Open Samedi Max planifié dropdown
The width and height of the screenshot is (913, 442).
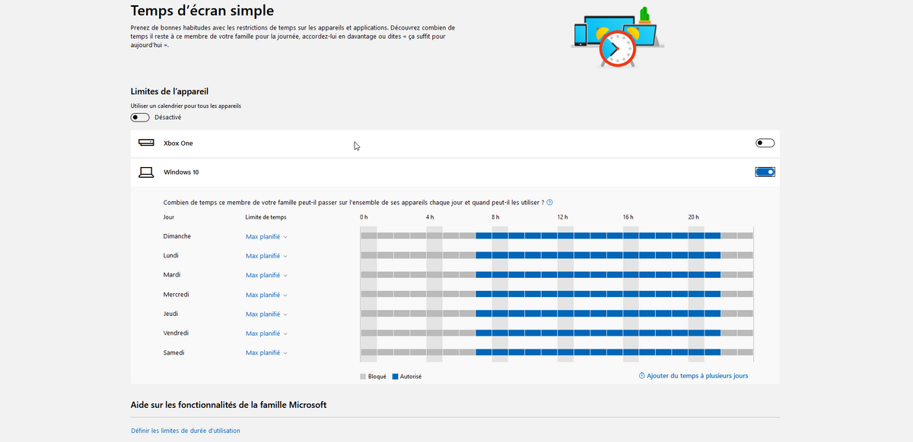pyautogui.click(x=266, y=353)
